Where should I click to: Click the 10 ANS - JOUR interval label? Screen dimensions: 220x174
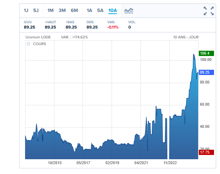[x=186, y=37]
